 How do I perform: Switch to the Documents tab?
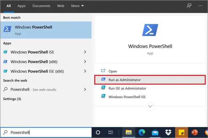[41, 6]
